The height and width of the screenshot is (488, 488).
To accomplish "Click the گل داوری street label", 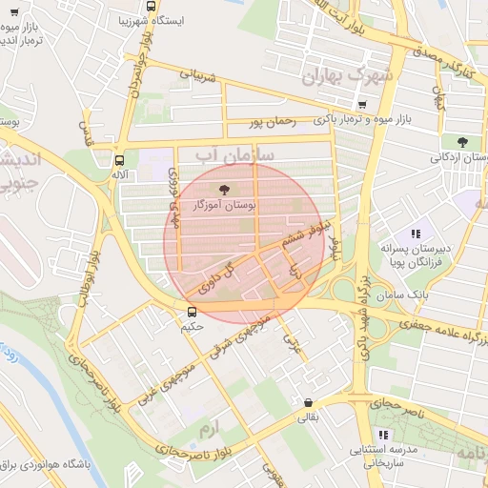I will pyautogui.click(x=216, y=279).
